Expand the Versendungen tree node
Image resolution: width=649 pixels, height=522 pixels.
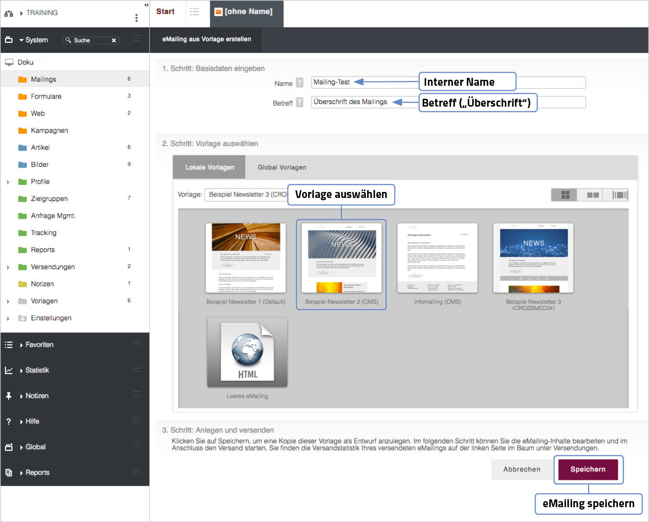tap(8, 267)
